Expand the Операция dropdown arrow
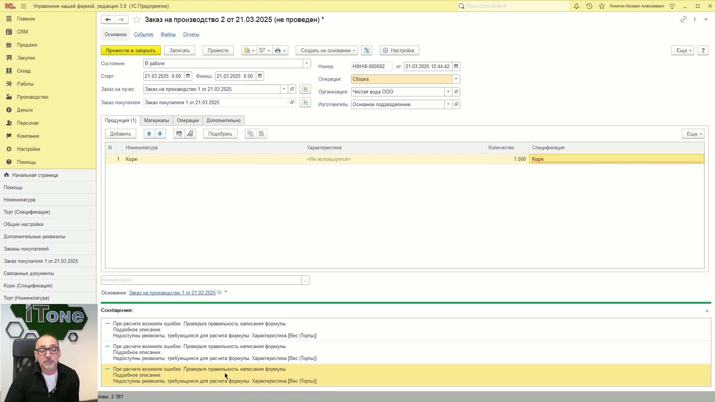This screenshot has height=402, width=715. point(456,79)
